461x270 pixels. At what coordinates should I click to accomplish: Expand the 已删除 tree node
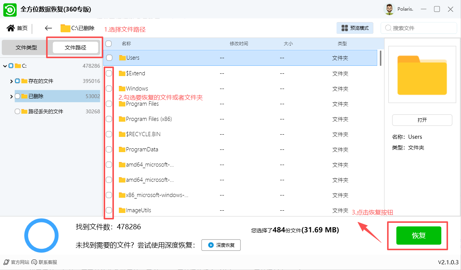11,96
